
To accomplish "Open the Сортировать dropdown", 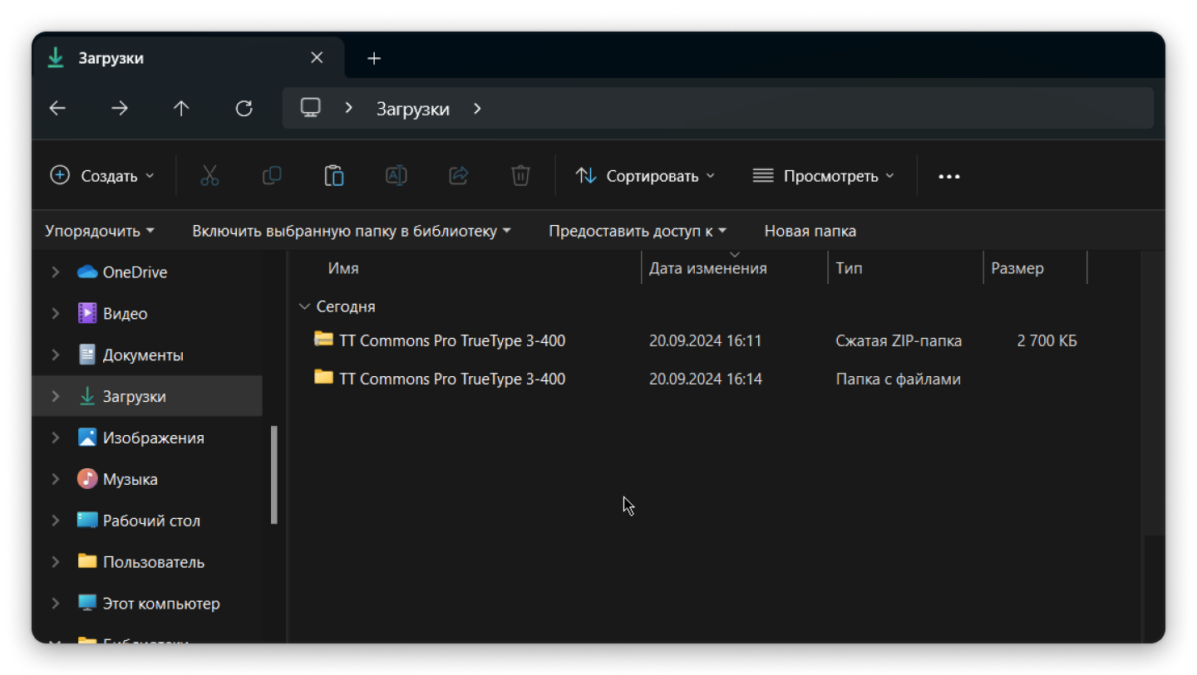I will pyautogui.click(x=646, y=176).
